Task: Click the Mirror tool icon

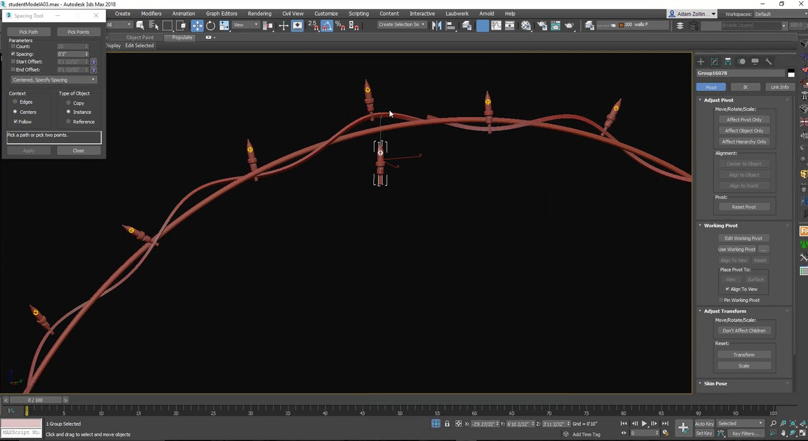Action: [x=437, y=25]
